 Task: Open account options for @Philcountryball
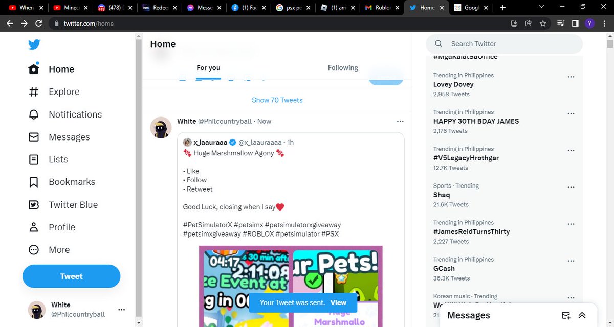tap(121, 310)
